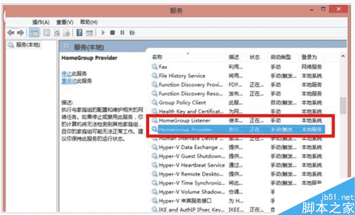
Task: Open the 帮助(H) menu
Action: pos(89,22)
